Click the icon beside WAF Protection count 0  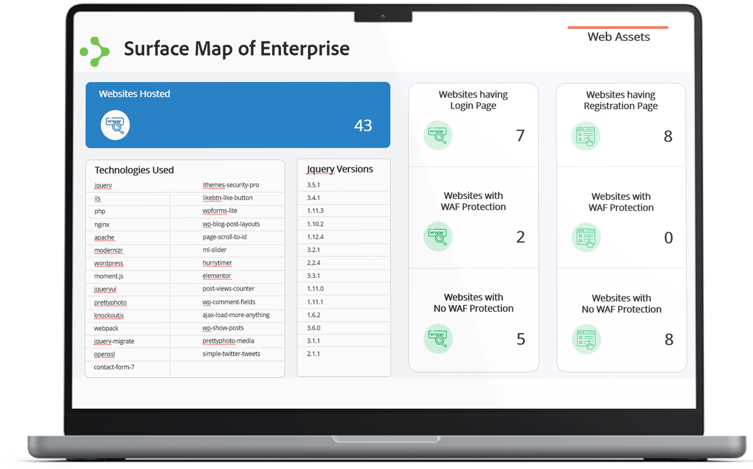(586, 238)
